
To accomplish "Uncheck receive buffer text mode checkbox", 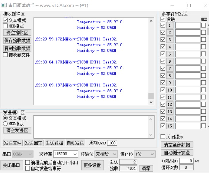I will pyautogui.click(x=5, y=20).
